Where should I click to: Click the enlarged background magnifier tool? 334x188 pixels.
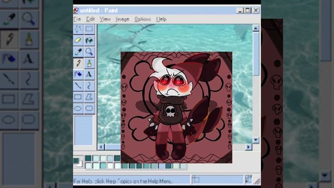(29, 19)
